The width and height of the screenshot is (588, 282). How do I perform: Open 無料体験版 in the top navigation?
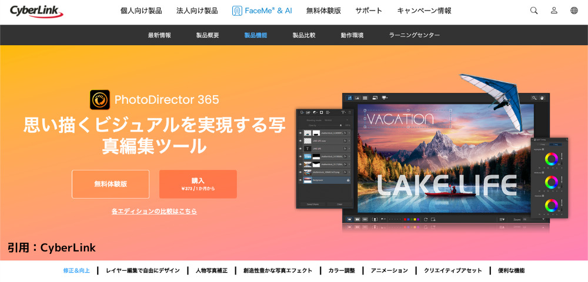click(323, 11)
